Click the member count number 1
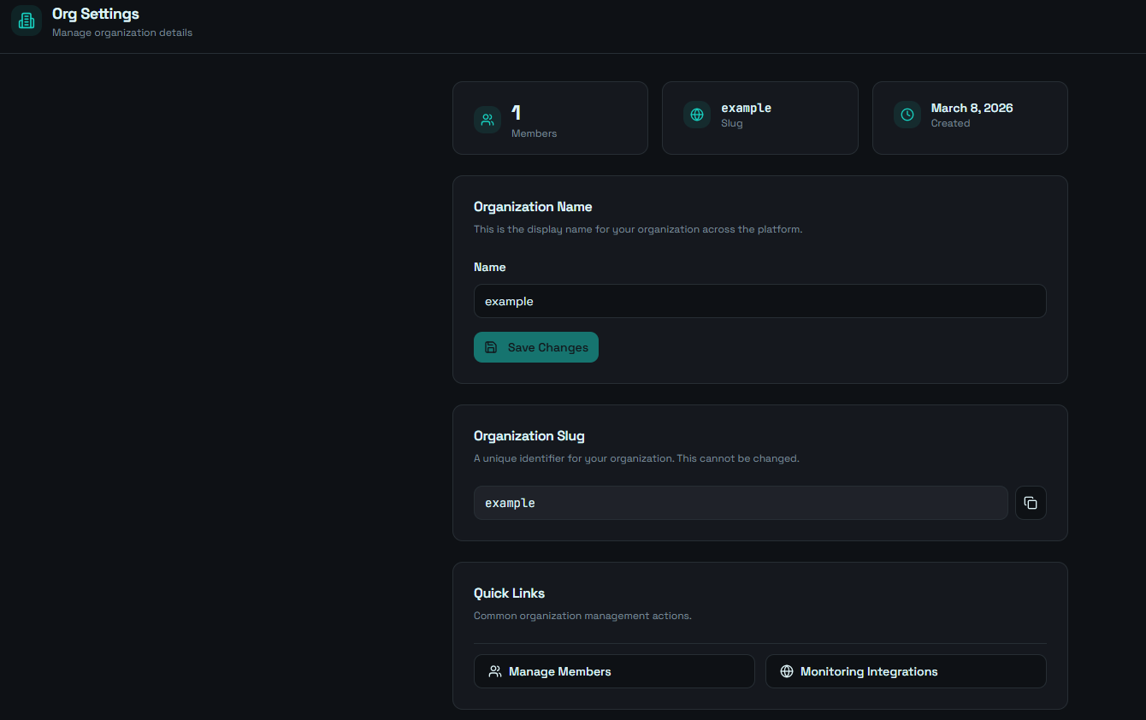 [x=517, y=113]
